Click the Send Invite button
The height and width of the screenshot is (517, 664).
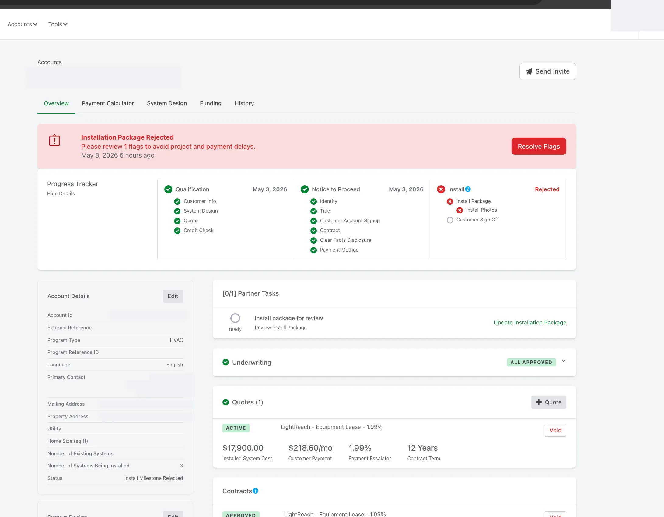tap(547, 71)
